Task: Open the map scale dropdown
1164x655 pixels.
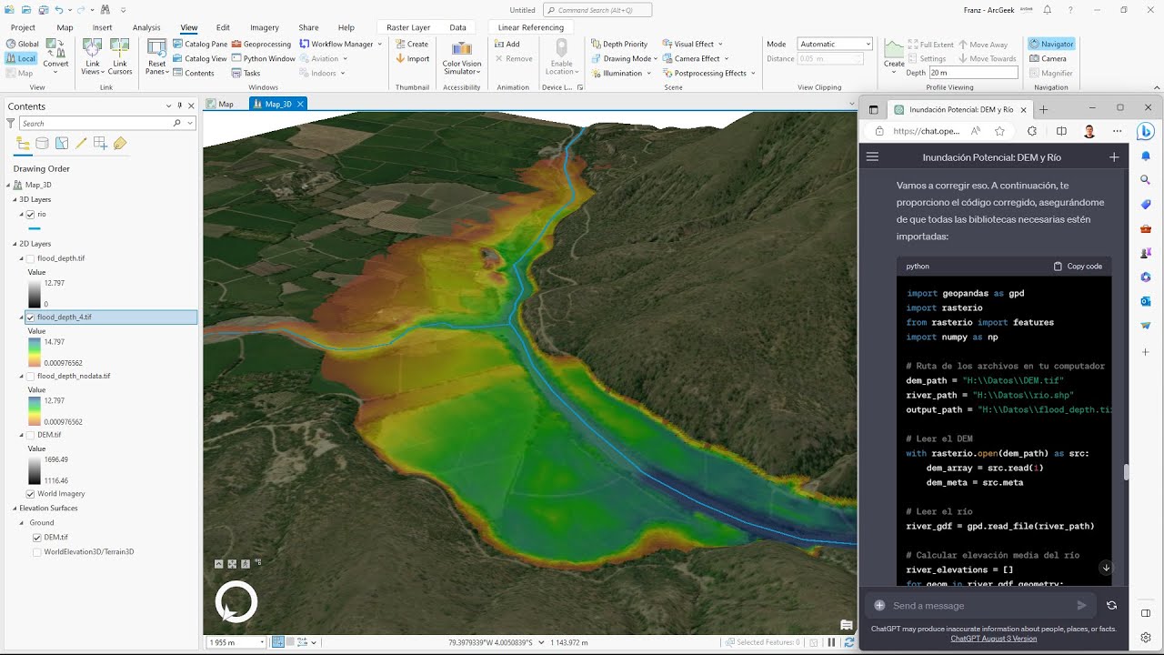Action: pyautogui.click(x=262, y=642)
